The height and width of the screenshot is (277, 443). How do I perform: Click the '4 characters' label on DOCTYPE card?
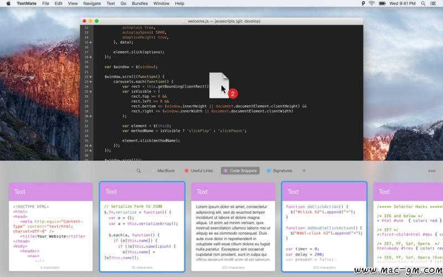click(50, 268)
